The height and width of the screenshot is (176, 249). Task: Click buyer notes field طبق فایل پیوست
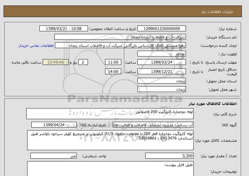(110, 169)
